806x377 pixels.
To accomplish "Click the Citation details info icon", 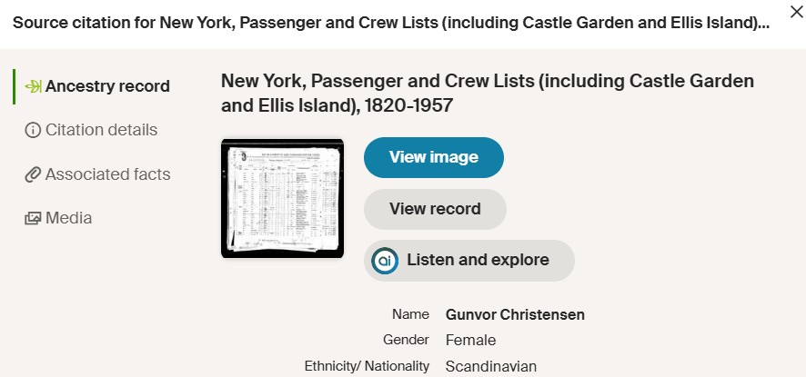I will point(33,131).
